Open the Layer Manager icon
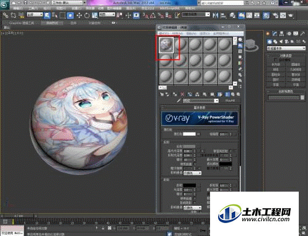Viewport: 308px width, 236px height. coord(232,15)
